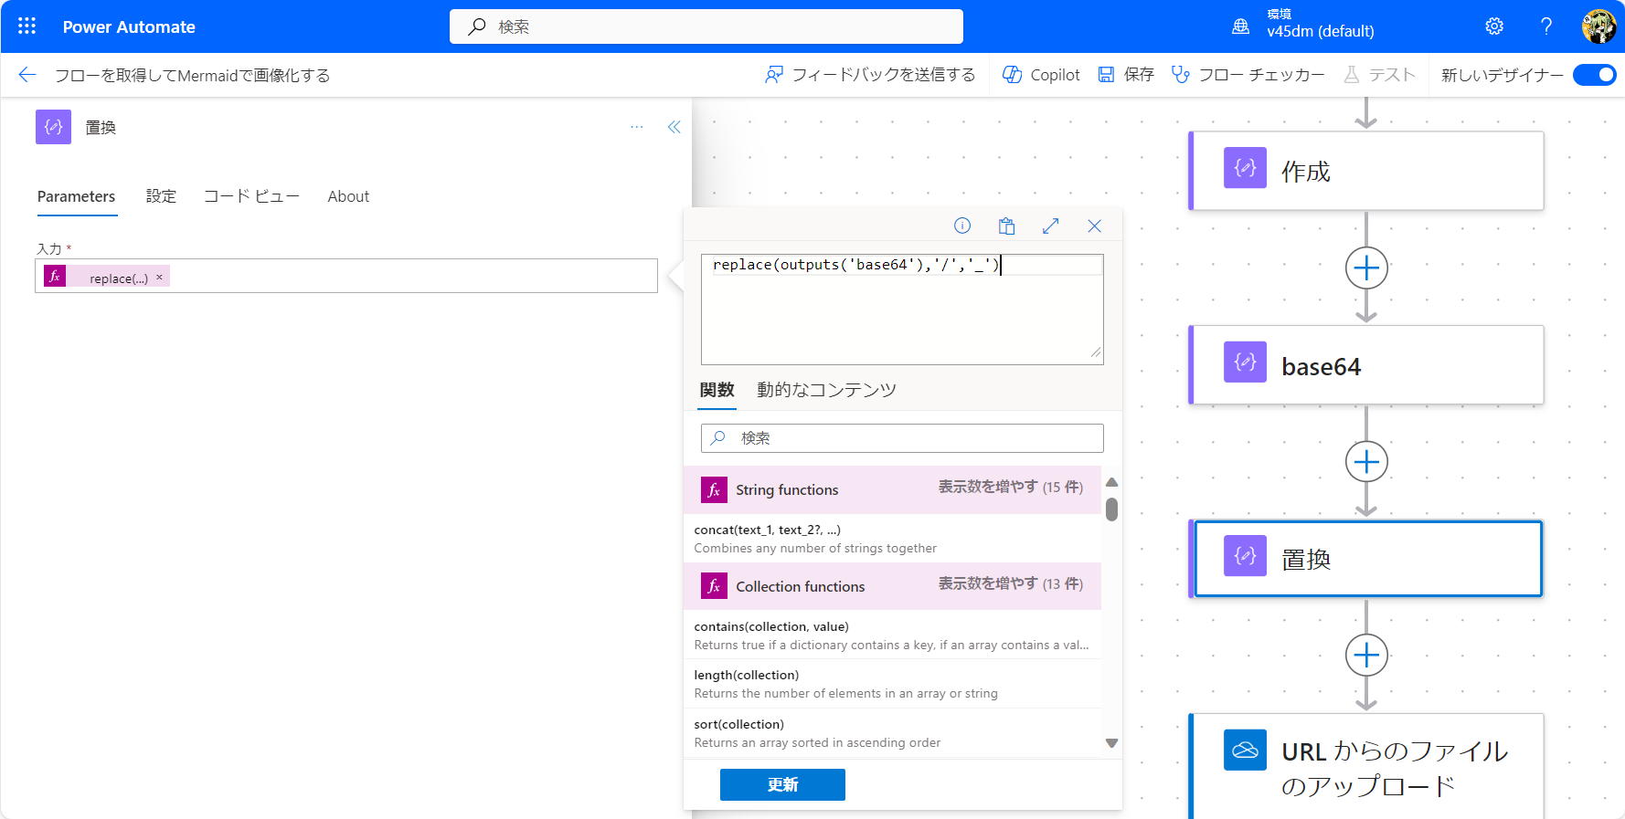Select the base64 action card
Screen dimensions: 1625x819
(x=1366, y=365)
